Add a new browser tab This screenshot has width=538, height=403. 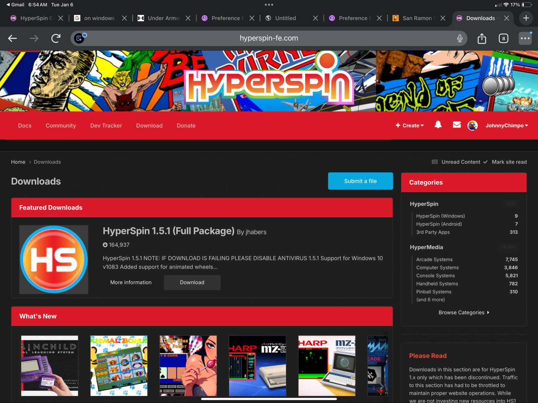pos(526,18)
